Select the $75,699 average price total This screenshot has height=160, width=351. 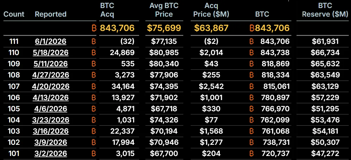(164, 28)
